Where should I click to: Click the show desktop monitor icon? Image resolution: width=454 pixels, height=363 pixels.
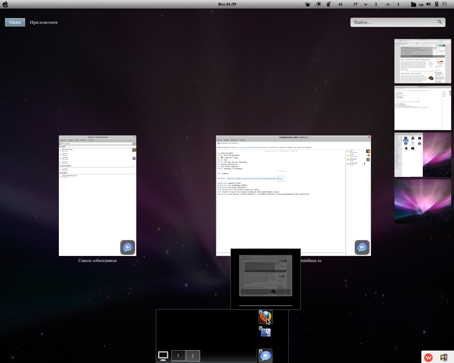click(163, 356)
